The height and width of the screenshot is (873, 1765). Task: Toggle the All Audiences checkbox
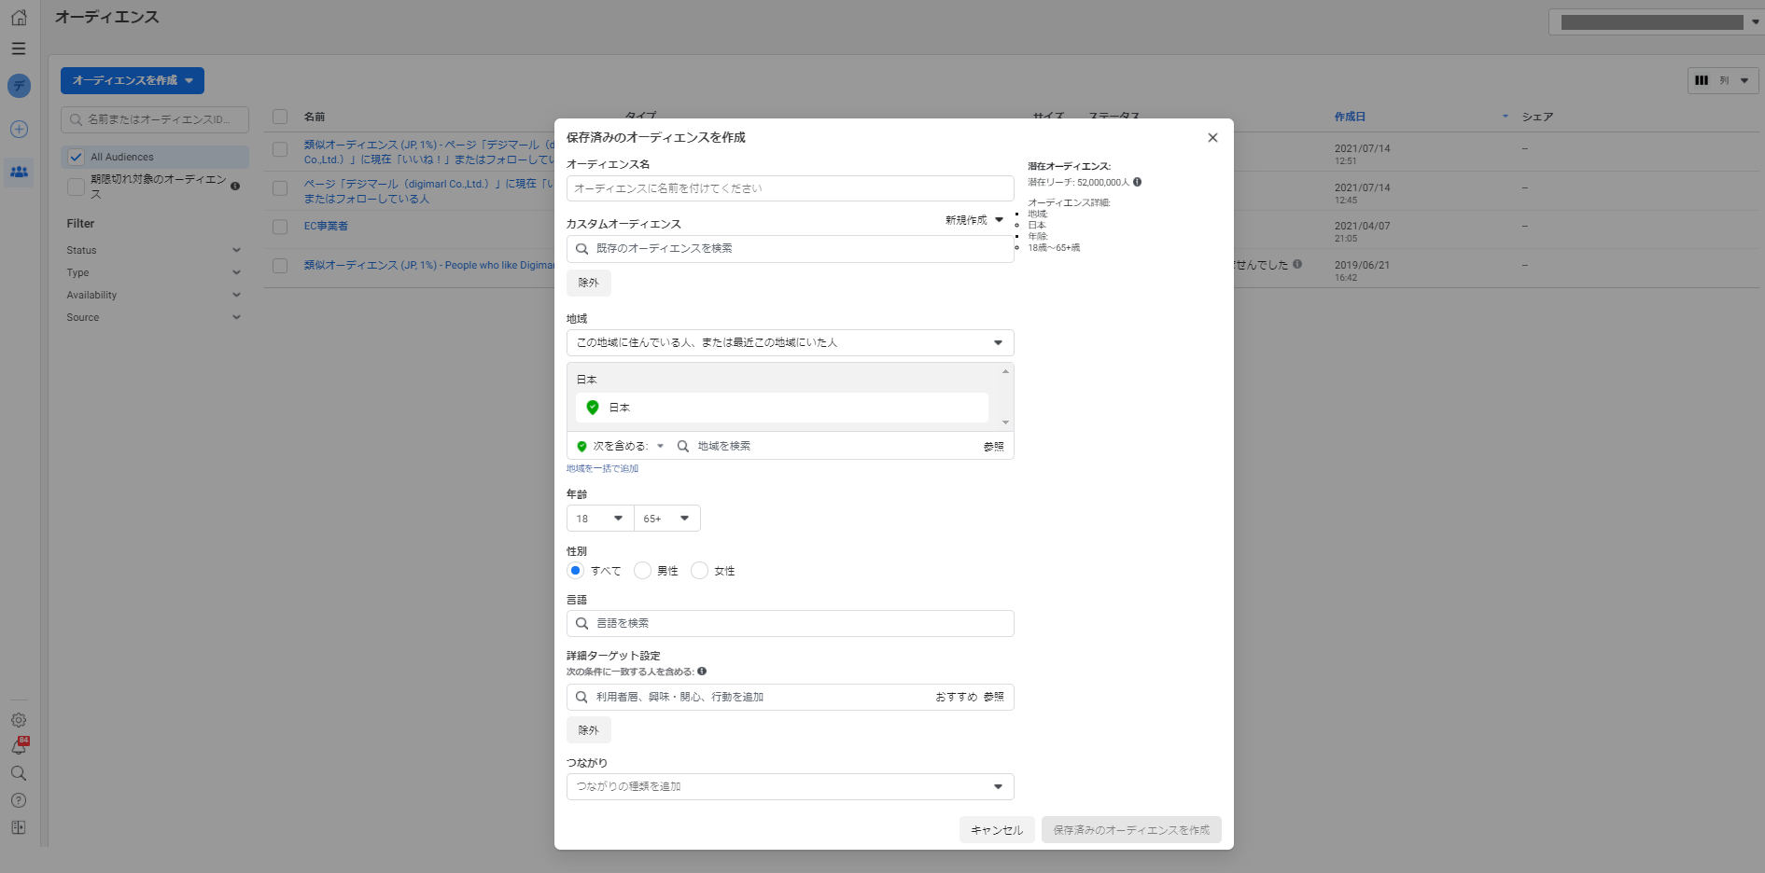pos(77,157)
